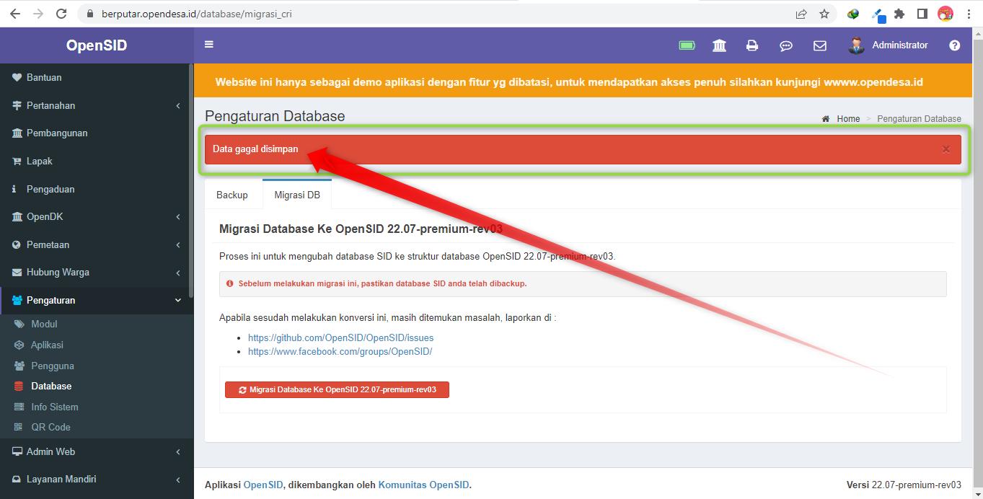Viewport: 983px width, 499px height.
Task: Open the help question mark icon
Action: (954, 45)
